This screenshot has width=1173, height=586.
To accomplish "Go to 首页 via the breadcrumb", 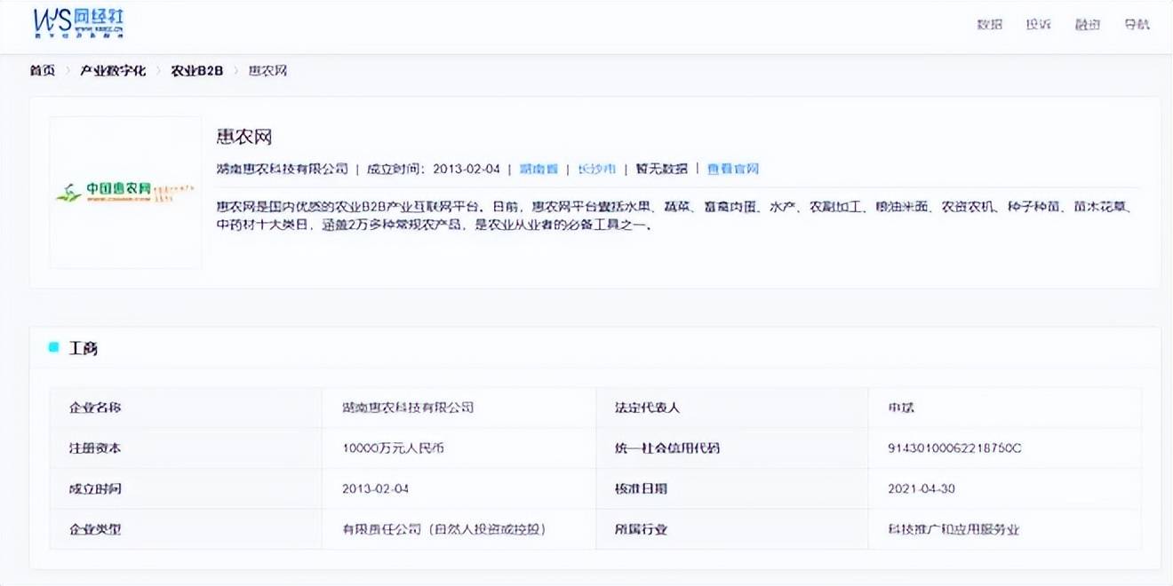I will click(x=43, y=71).
